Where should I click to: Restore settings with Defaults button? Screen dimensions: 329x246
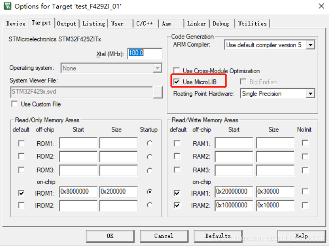coord(218,236)
